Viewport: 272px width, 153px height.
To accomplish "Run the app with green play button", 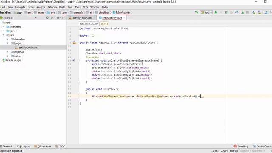I will (216, 12).
